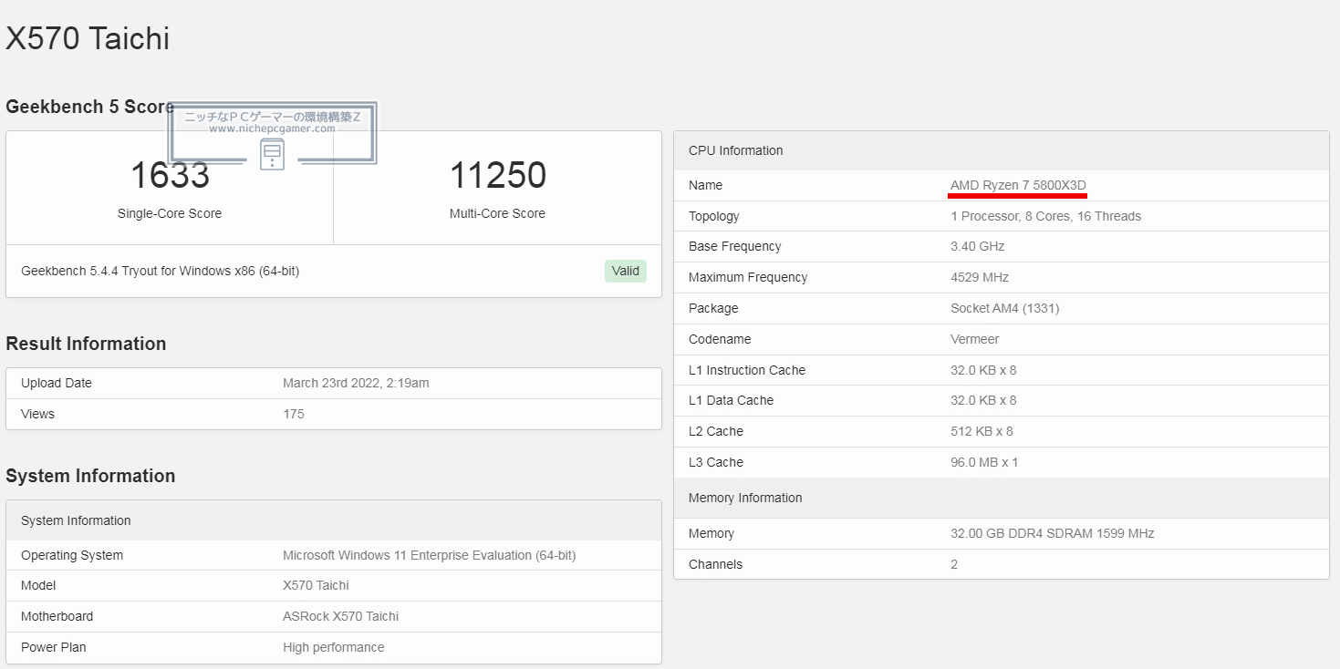
Task: Click the Motherboard label
Action: coord(57,616)
